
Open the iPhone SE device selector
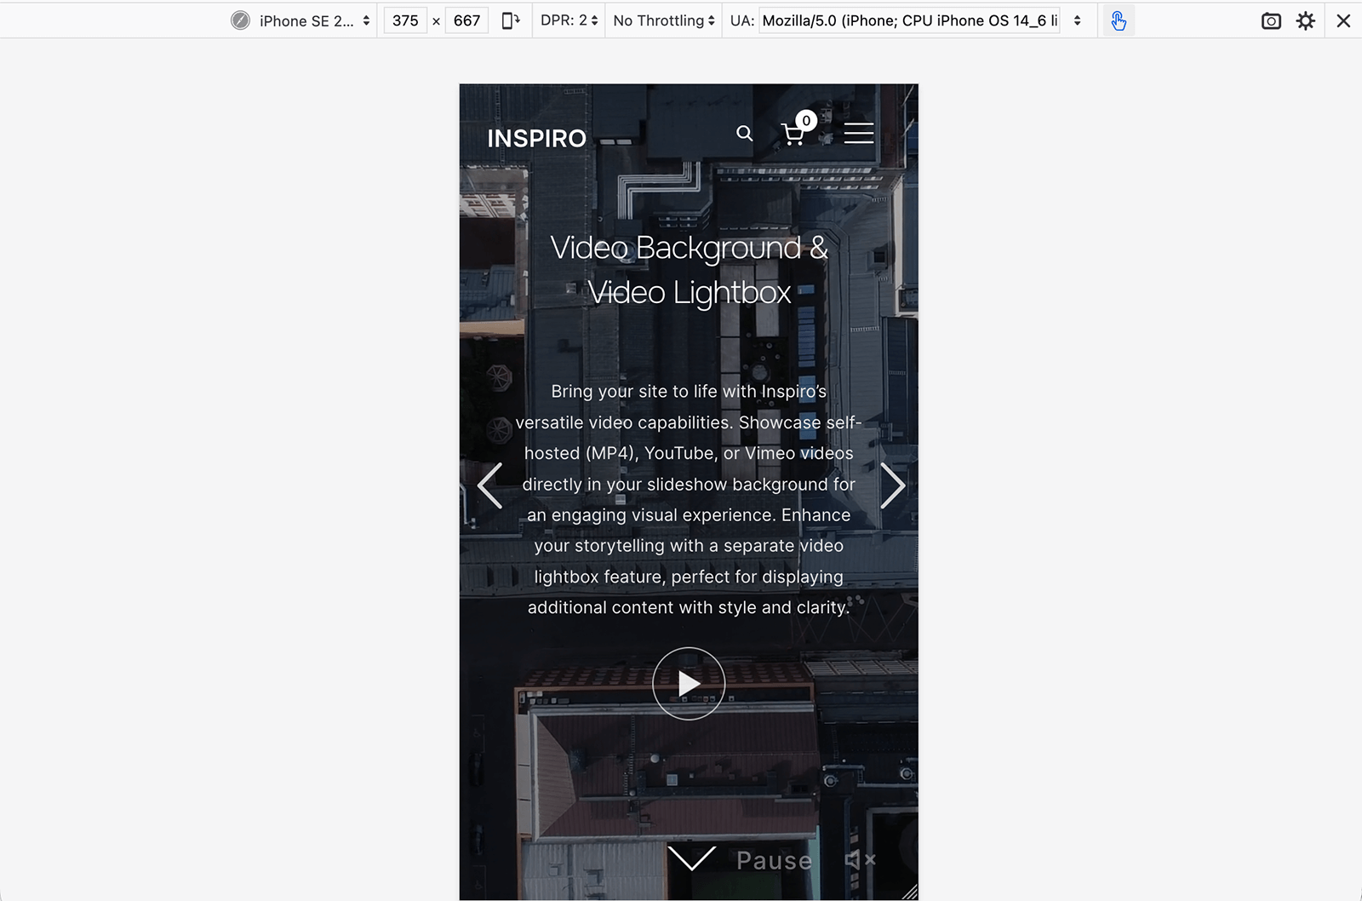pos(302,20)
